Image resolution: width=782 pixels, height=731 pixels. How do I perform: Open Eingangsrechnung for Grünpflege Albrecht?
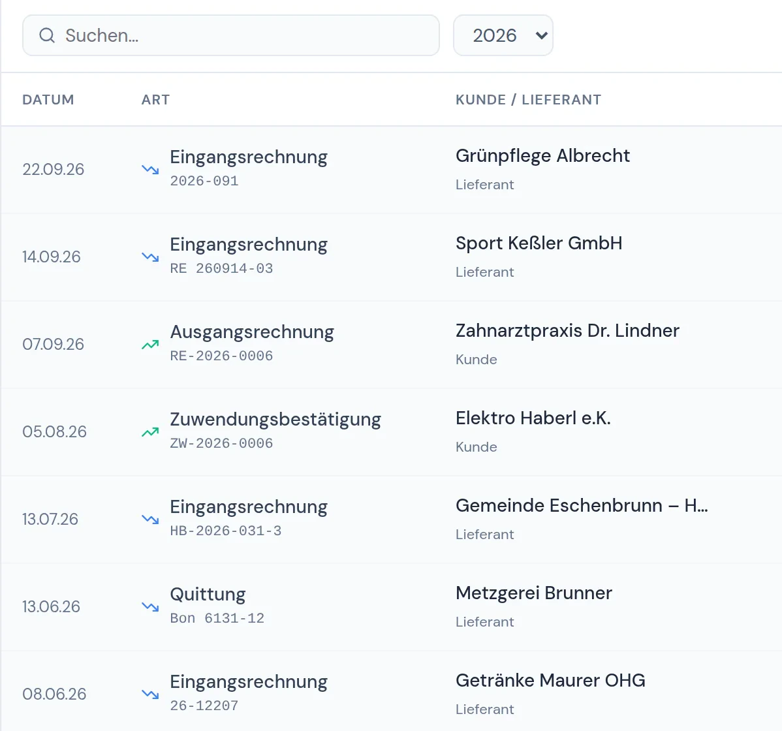coord(249,157)
